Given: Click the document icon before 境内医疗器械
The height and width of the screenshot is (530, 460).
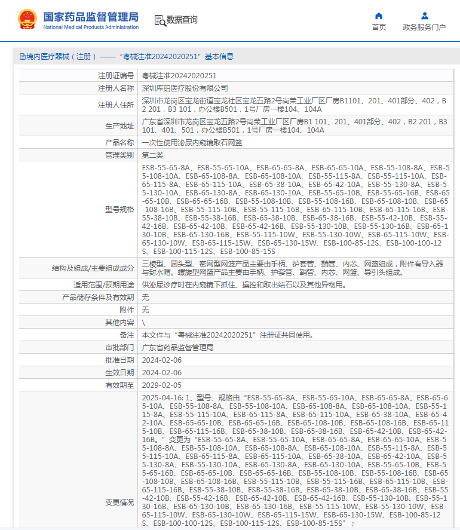Looking at the screenshot, I should (x=23, y=57).
